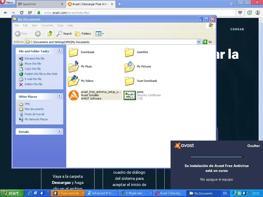Click the Explorer address path field
263x197 pixels.
tap(111, 42)
